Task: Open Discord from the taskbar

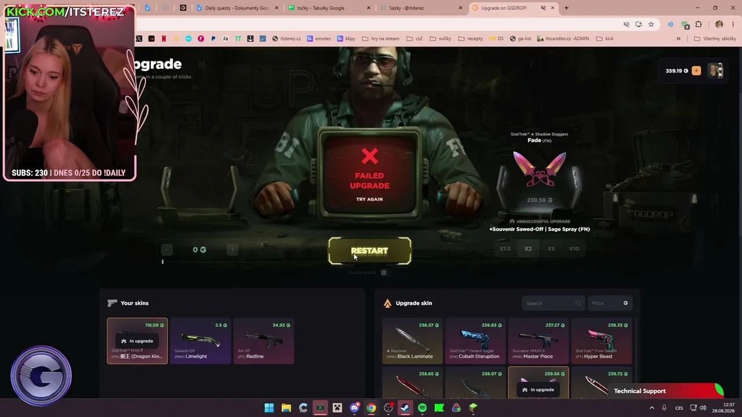Action: point(354,408)
